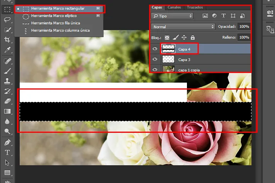Screen dimensions: 275x183
Task: Lock all layer attributes
Action: [x=193, y=37]
